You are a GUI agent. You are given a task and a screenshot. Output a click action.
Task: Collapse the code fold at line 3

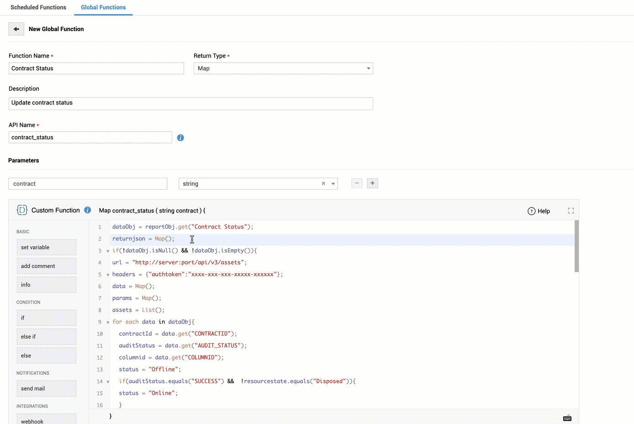[108, 251]
